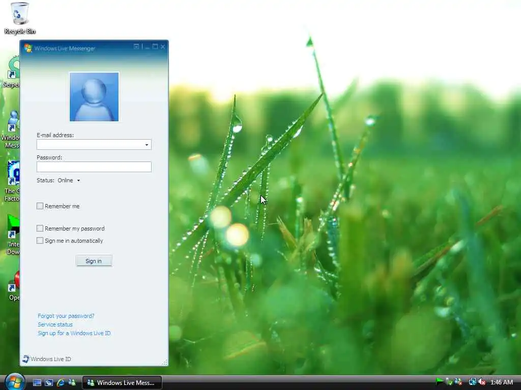Viewport: 521px width, 390px height.
Task: Click the user display picture
Action: pos(94,96)
